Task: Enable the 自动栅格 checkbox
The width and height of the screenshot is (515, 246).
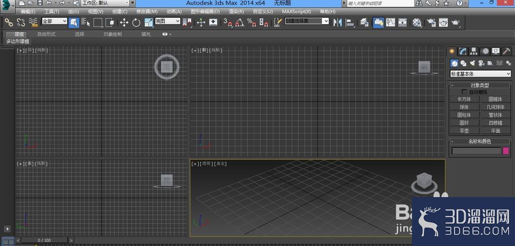Action: [464, 92]
